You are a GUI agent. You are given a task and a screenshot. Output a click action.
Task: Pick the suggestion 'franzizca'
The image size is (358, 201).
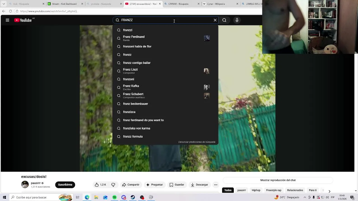(165, 112)
